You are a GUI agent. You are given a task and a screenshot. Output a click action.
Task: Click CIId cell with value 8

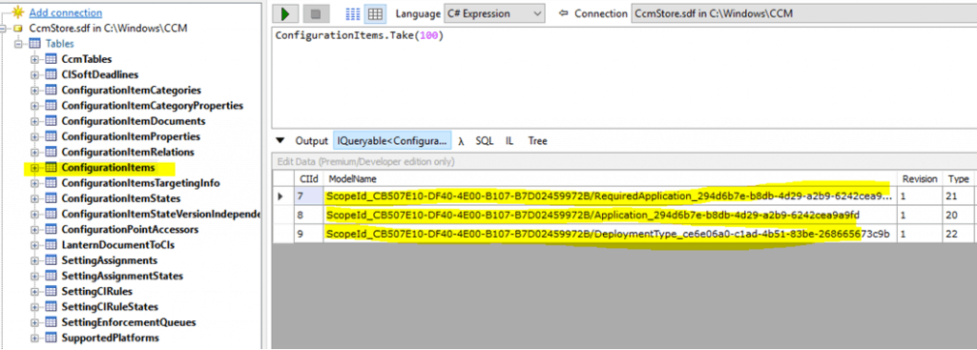(308, 216)
